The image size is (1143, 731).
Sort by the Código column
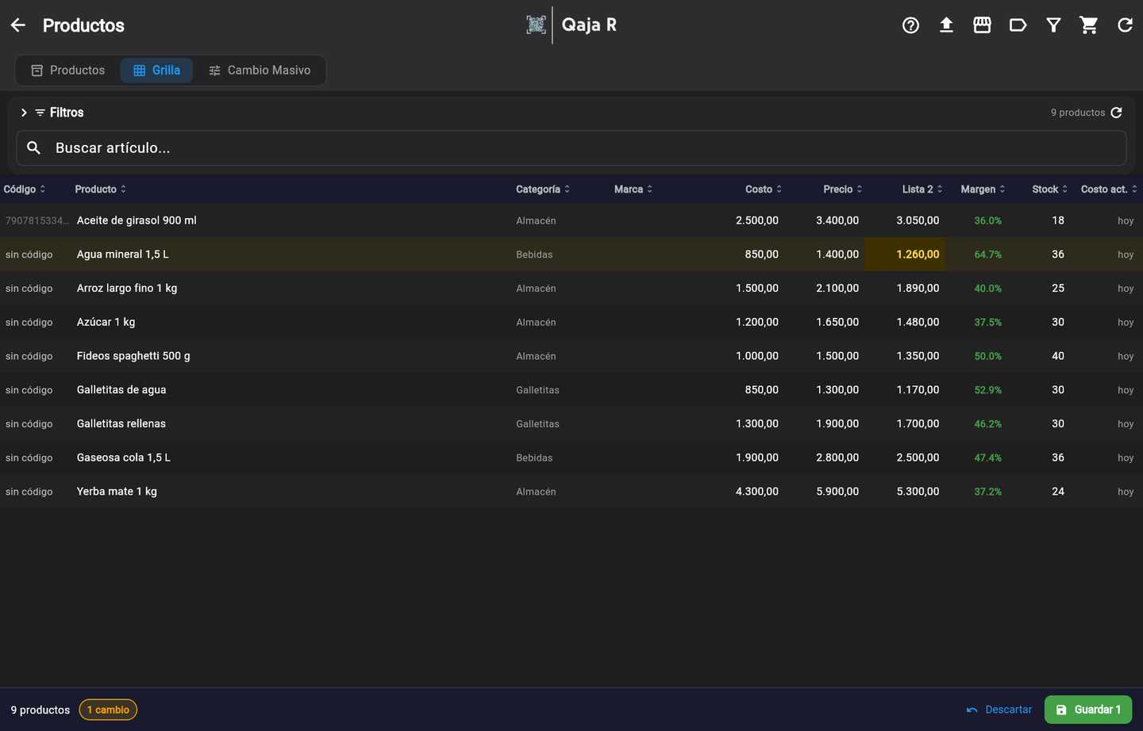(x=25, y=189)
